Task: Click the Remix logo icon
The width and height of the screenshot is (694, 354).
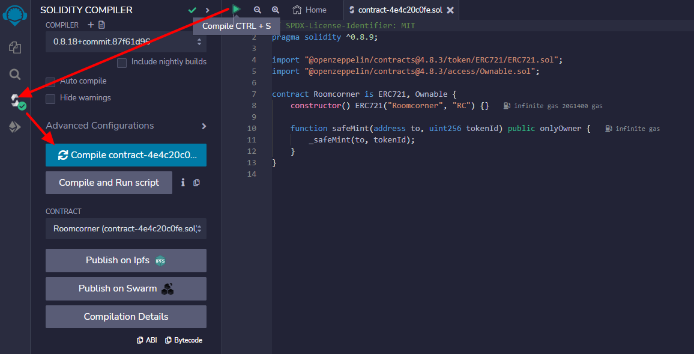Action: click(15, 14)
